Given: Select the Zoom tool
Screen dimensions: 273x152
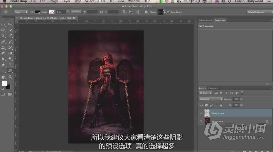Looking at the screenshot, I should [x=10, y=77].
